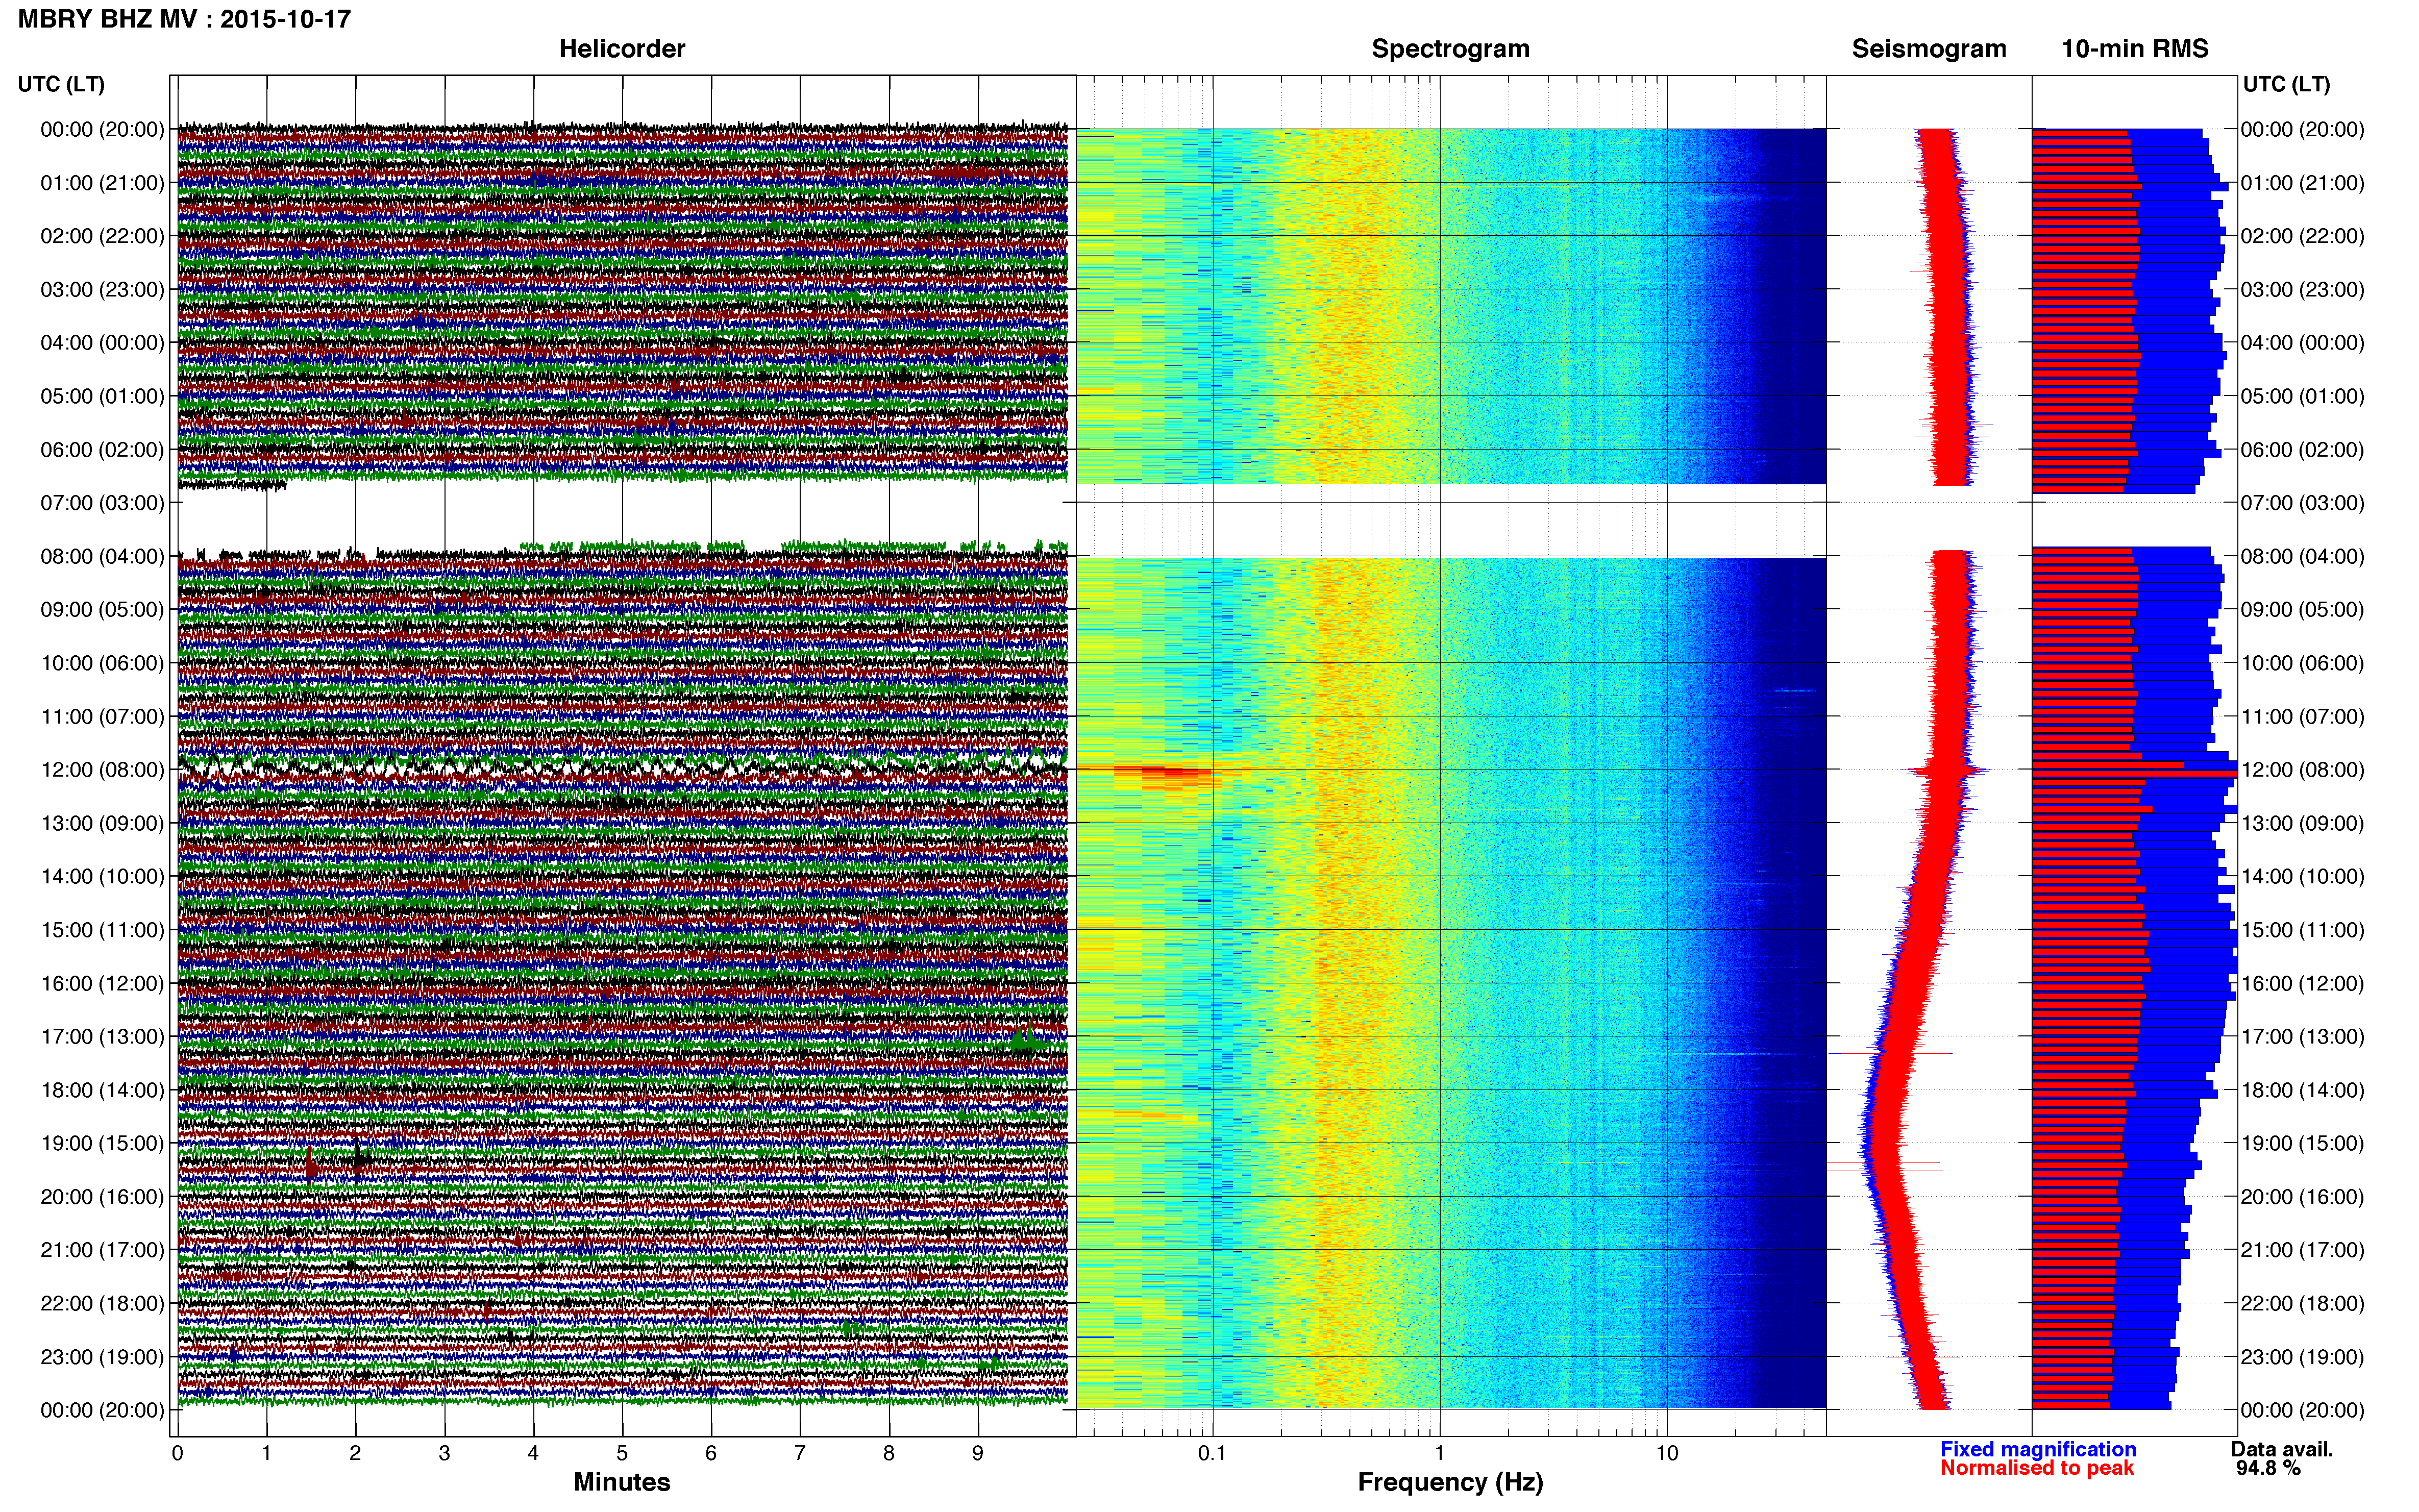Click the '9' tick on Minutes axis

[x=978, y=1453]
